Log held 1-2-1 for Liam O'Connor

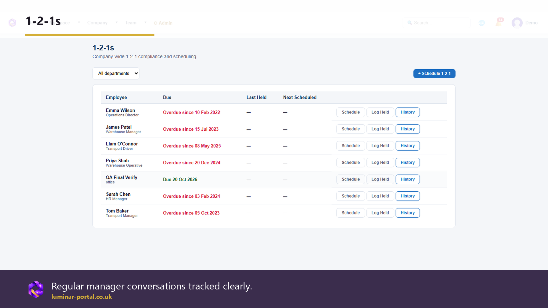[380, 146]
